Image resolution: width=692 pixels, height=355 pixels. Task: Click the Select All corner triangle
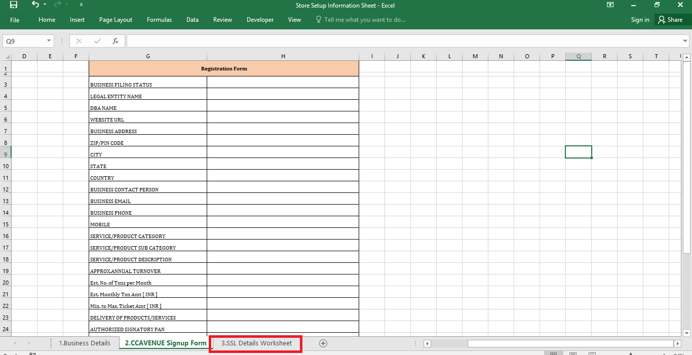click(7, 56)
